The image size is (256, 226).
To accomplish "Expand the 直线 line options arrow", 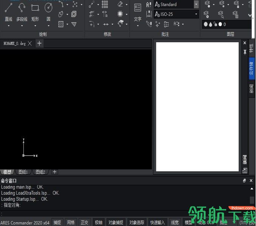I will [9, 26].
